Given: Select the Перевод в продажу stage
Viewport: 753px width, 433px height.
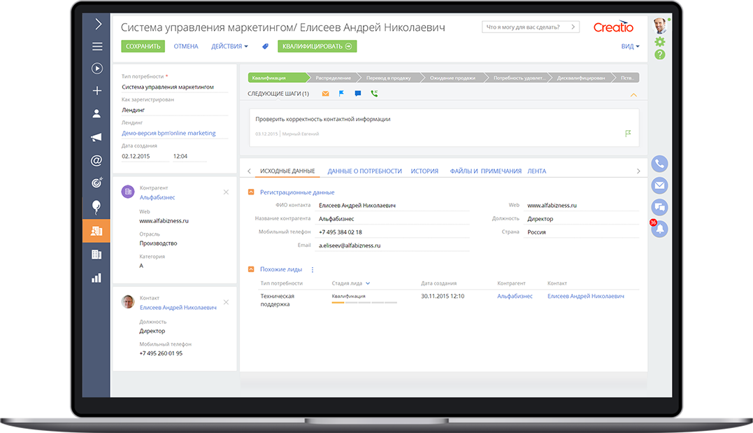Looking at the screenshot, I should (x=389, y=78).
